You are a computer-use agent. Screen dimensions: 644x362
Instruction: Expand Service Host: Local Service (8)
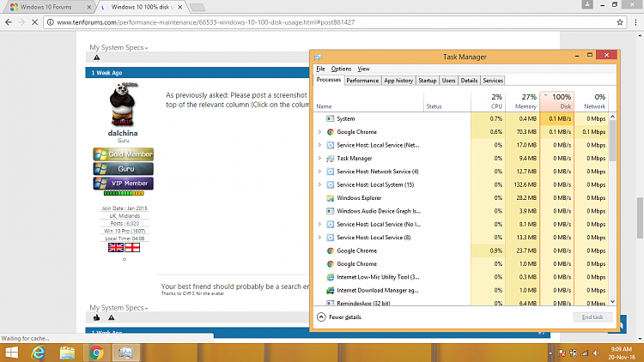(x=319, y=238)
